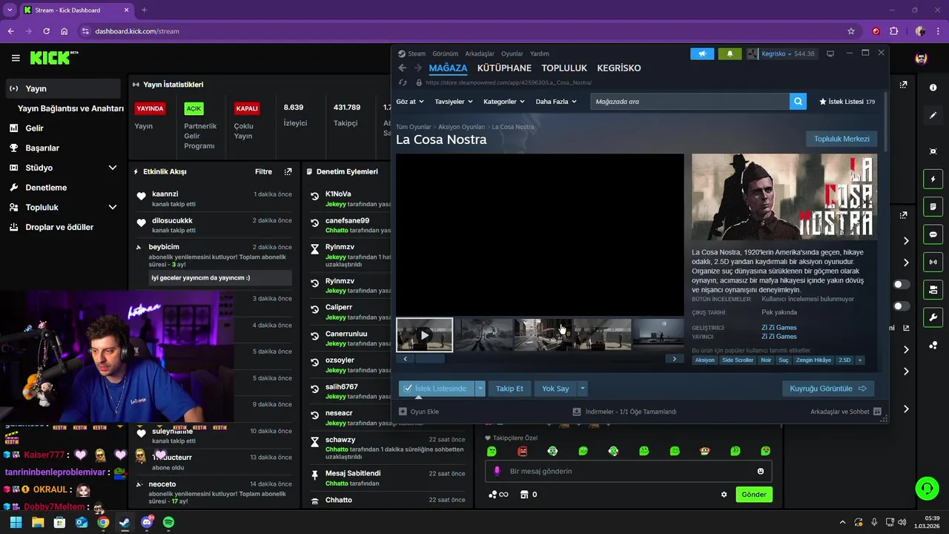
Task: Click the Kick logo
Action: click(54, 58)
